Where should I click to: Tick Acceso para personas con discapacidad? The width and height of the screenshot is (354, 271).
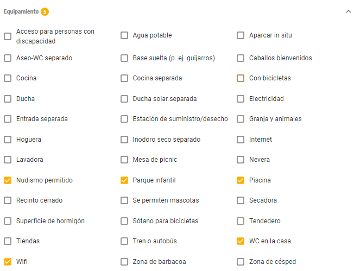point(8,36)
